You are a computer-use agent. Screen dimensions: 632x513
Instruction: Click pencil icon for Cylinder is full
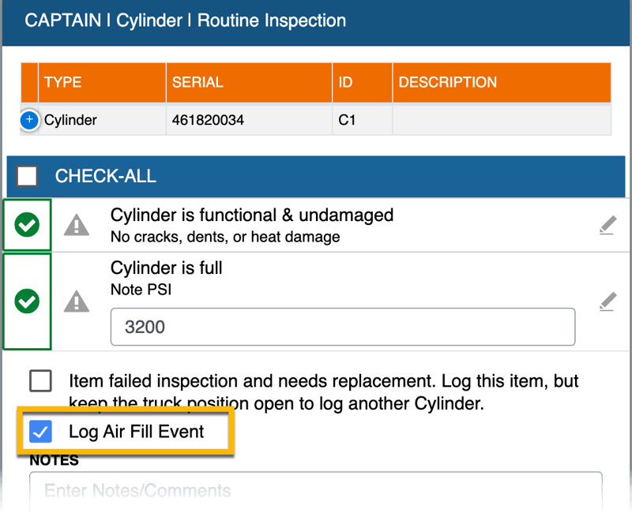(x=607, y=301)
